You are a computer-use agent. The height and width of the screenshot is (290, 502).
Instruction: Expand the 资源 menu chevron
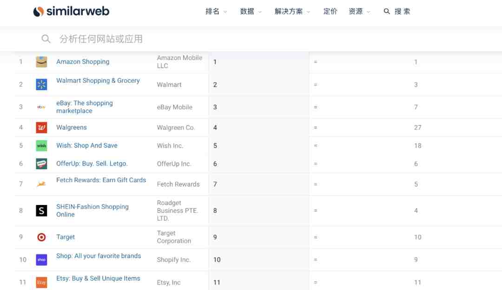click(369, 12)
